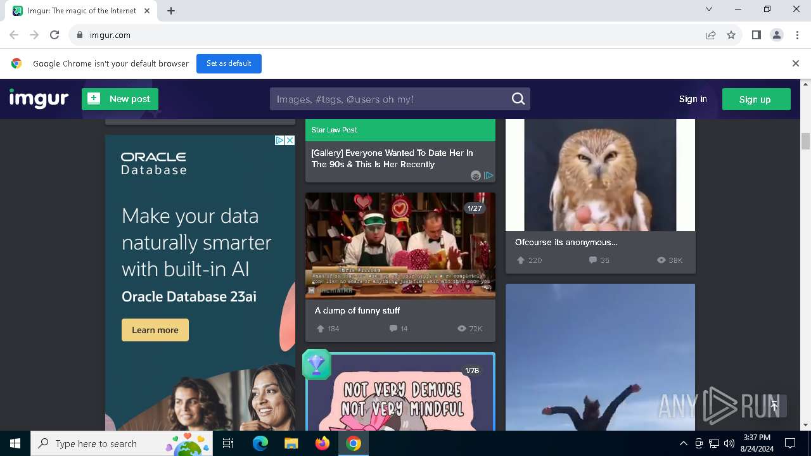811x456 pixels.
Task: Click the page vertical scrollbar thumb
Action: (x=806, y=141)
